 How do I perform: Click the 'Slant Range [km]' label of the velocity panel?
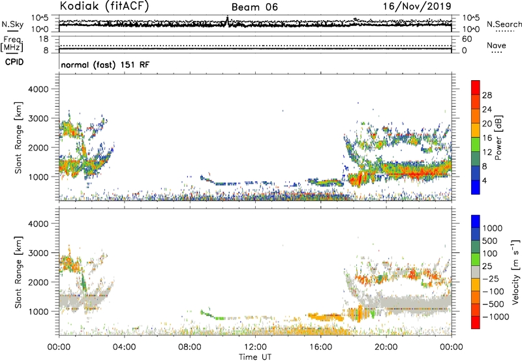[18, 272]
